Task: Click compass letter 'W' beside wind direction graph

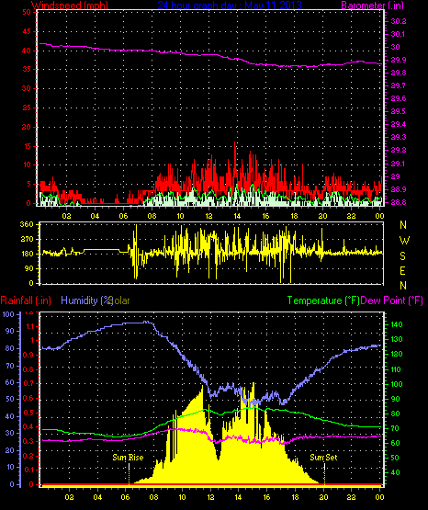Action: click(x=404, y=241)
